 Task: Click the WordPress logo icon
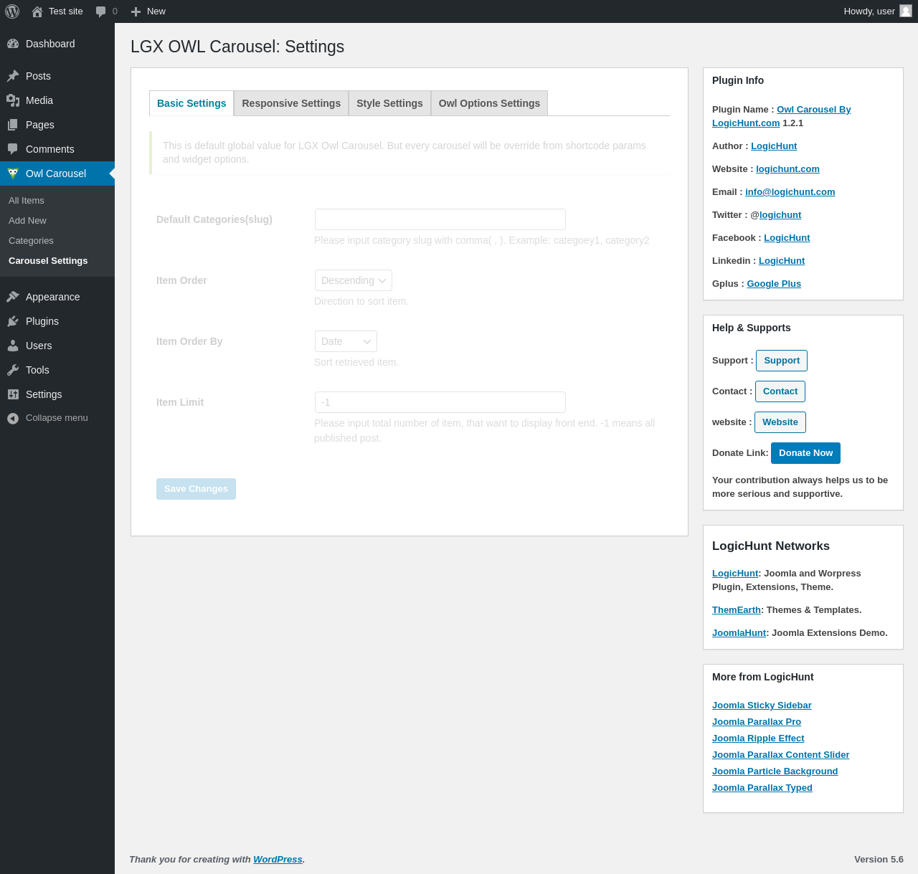click(12, 11)
